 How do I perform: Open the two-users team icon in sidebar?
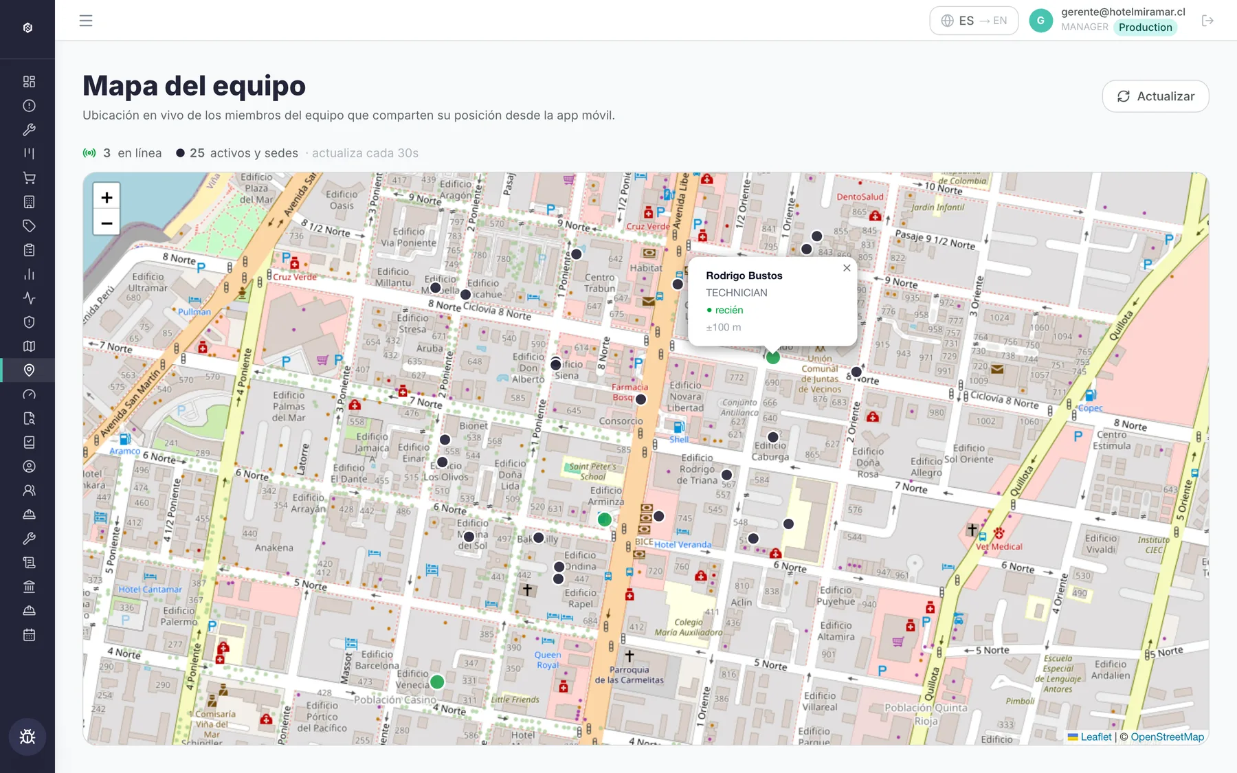(29, 491)
